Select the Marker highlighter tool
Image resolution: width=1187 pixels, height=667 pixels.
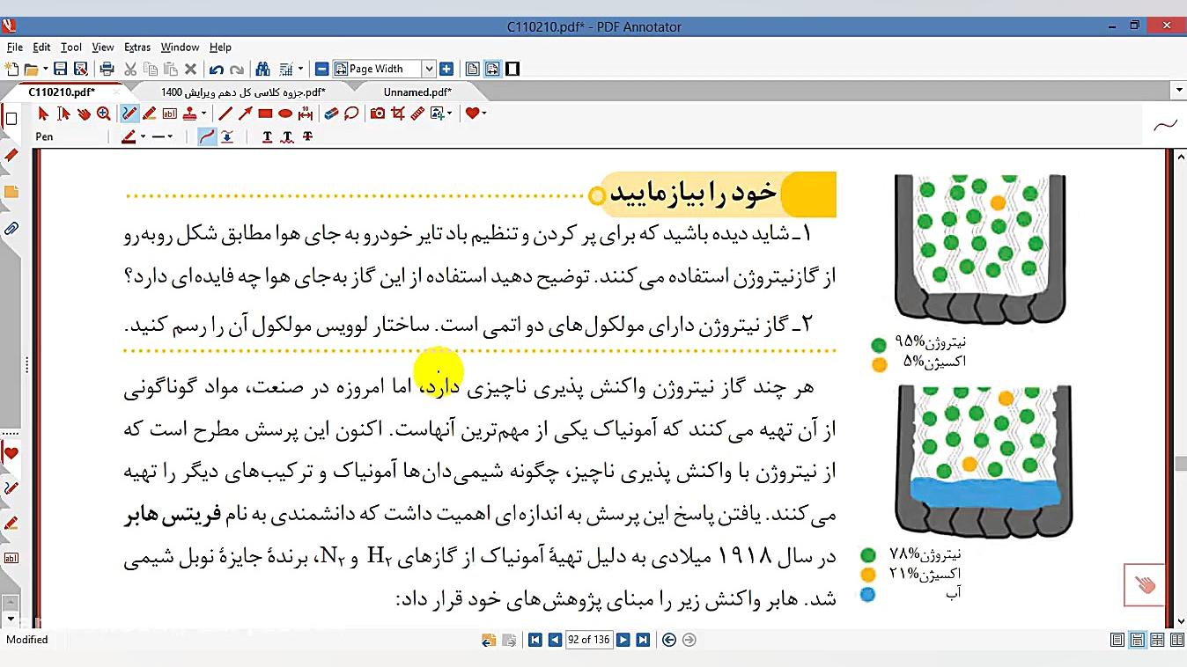149,114
